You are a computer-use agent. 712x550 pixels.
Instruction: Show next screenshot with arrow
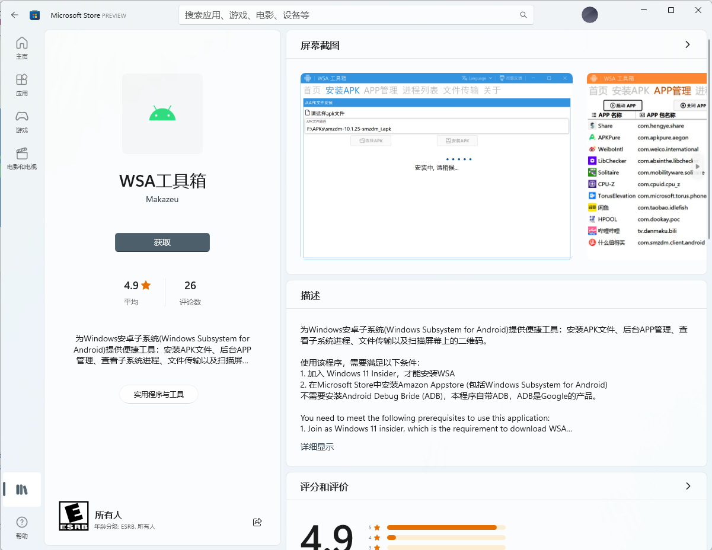point(697,167)
